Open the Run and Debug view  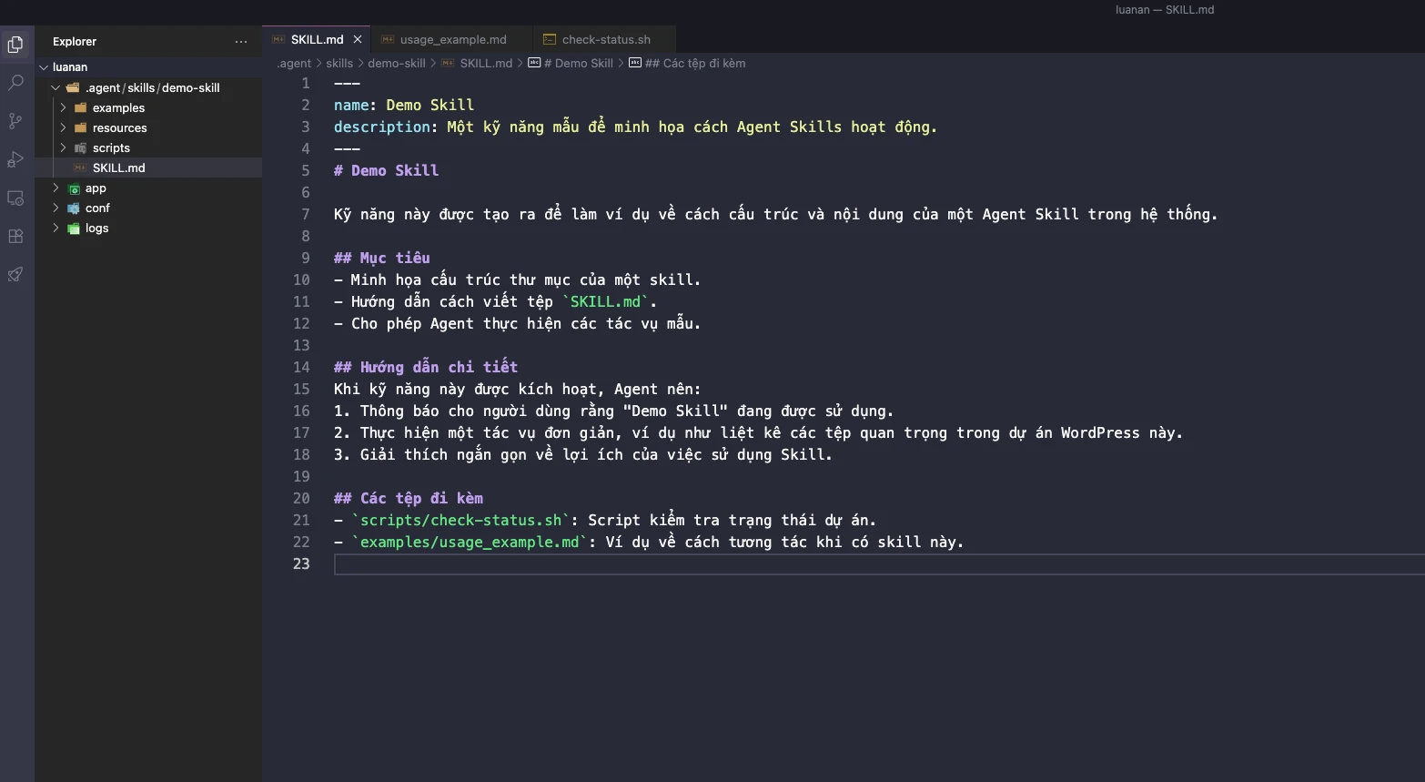pos(15,160)
